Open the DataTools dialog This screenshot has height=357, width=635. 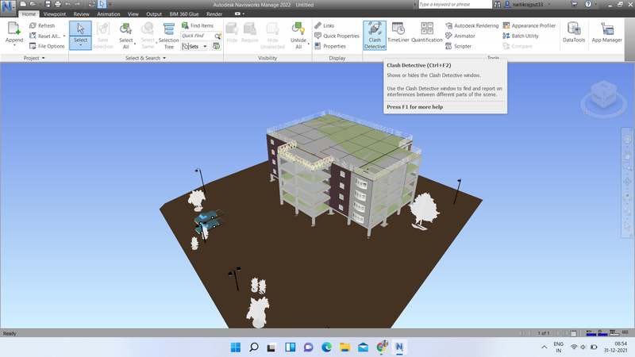click(x=574, y=33)
